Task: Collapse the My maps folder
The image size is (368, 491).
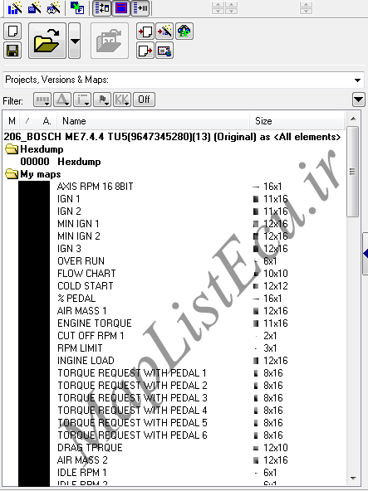Action: point(12,174)
